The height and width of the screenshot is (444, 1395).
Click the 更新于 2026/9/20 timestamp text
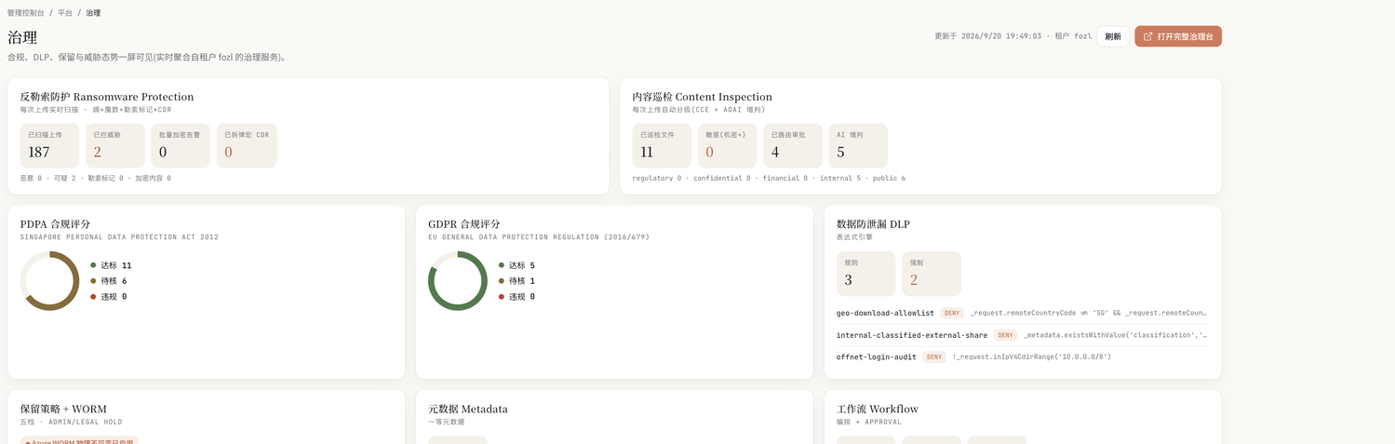pos(988,36)
